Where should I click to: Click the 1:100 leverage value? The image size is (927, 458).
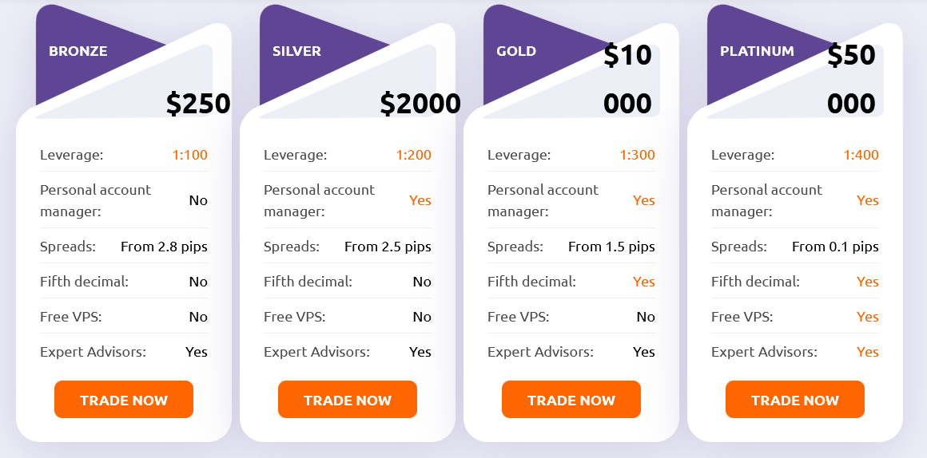(x=189, y=156)
